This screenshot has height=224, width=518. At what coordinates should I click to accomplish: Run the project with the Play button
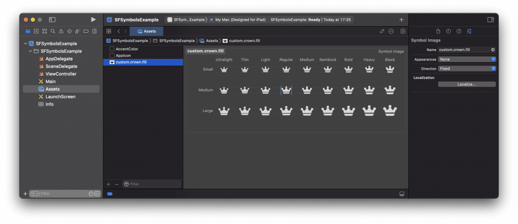[94, 20]
